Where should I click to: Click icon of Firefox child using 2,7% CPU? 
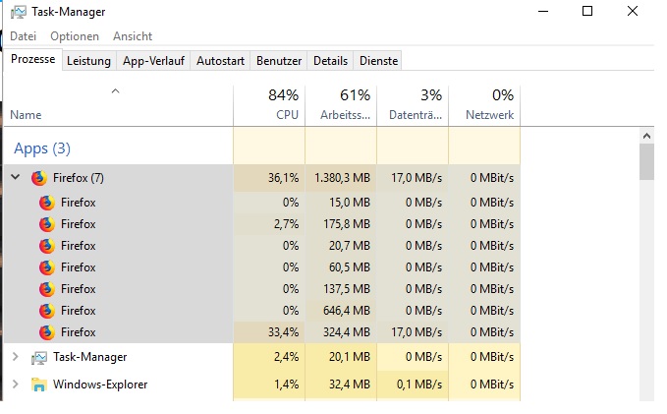pyautogui.click(x=47, y=224)
